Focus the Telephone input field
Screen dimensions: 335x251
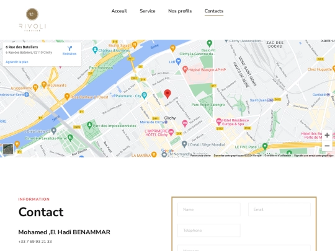tap(209, 231)
